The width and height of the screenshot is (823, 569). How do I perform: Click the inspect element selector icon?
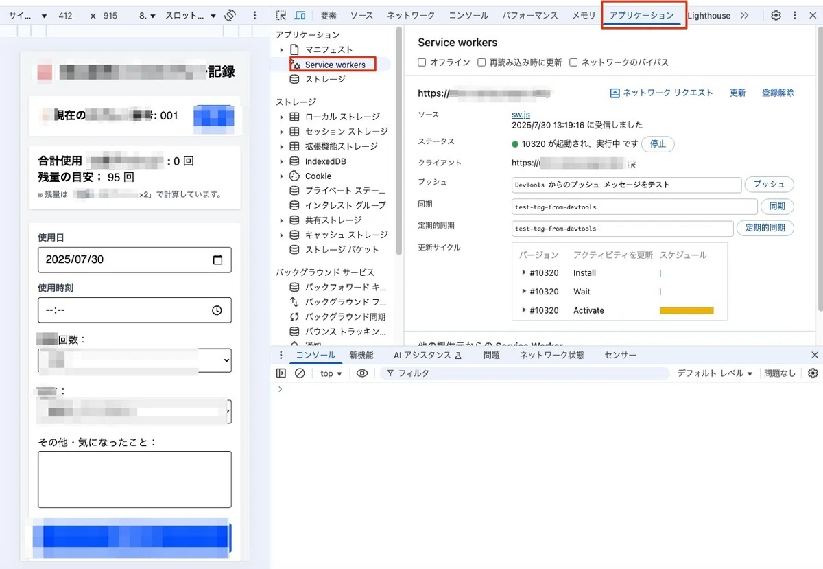(x=281, y=15)
